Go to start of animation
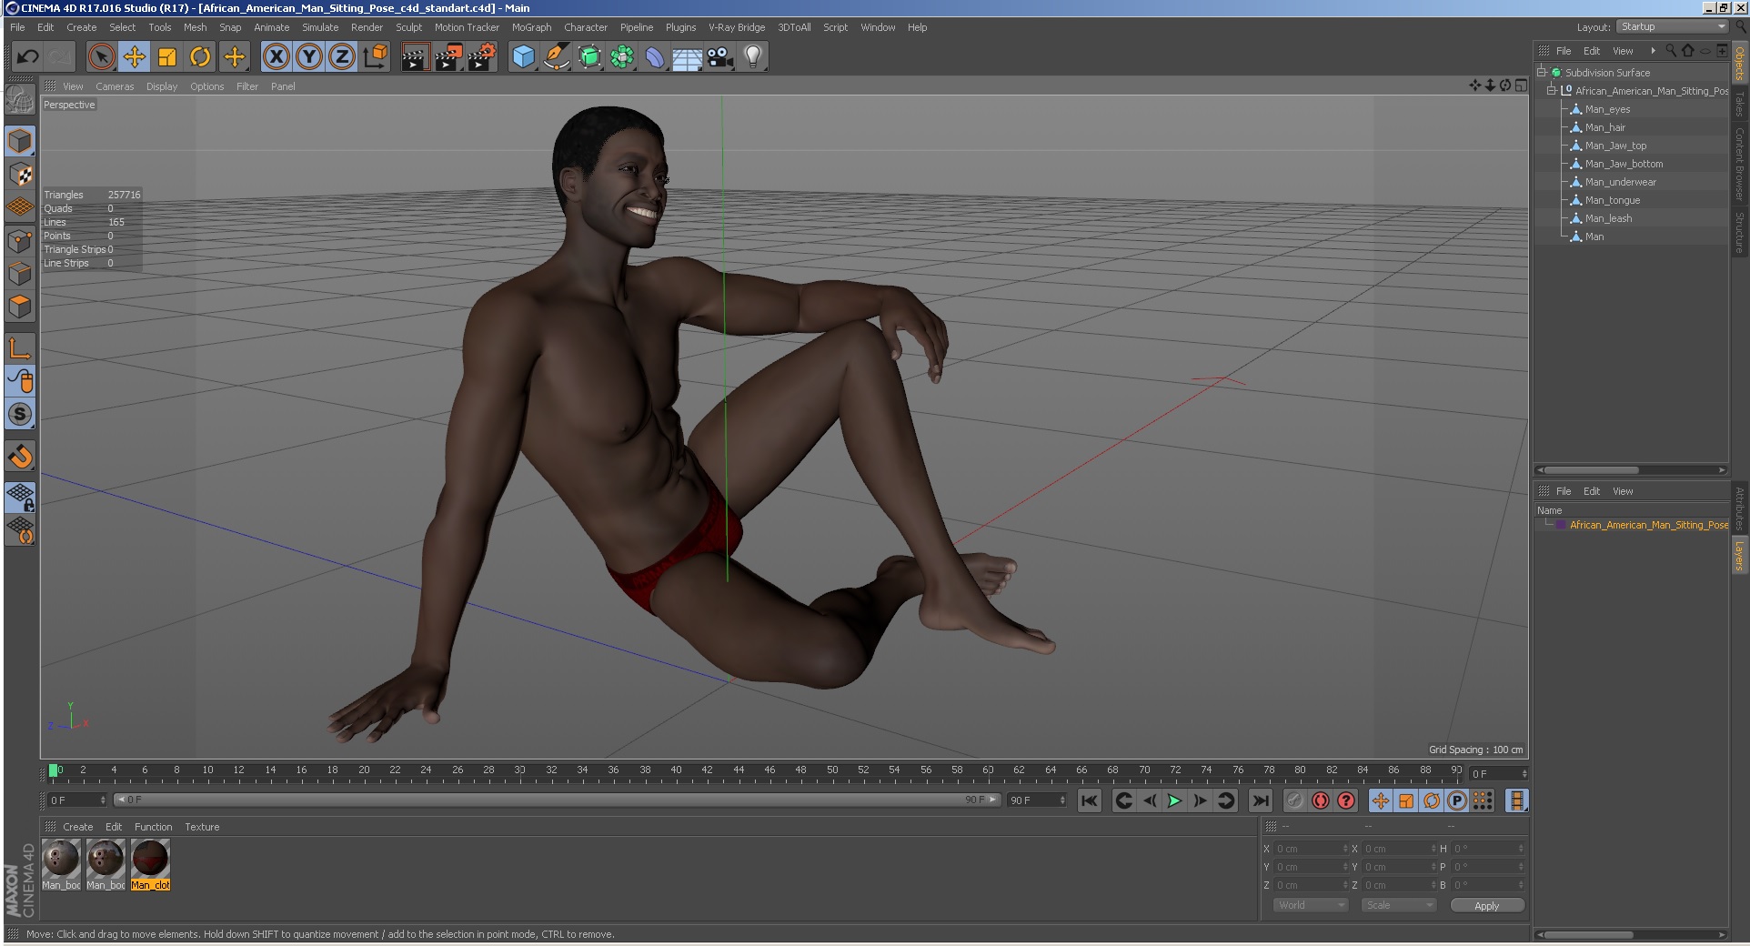This screenshot has height=946, width=1750. click(1089, 800)
